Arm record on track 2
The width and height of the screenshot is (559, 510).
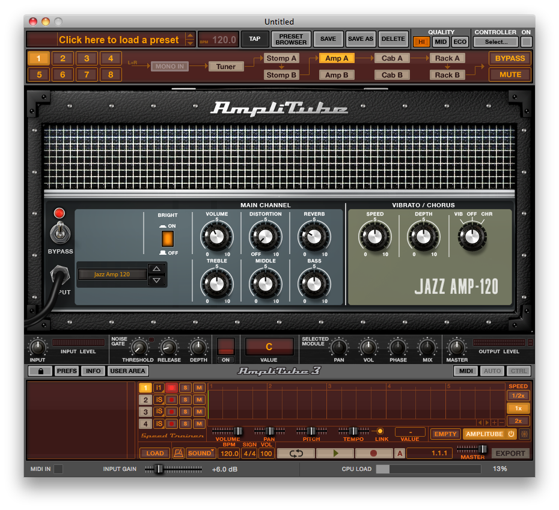click(171, 400)
